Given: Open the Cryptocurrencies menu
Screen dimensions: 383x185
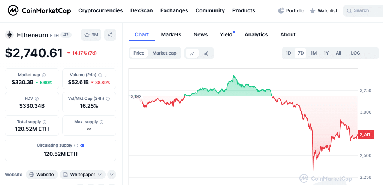Looking at the screenshot, I should (x=101, y=10).
